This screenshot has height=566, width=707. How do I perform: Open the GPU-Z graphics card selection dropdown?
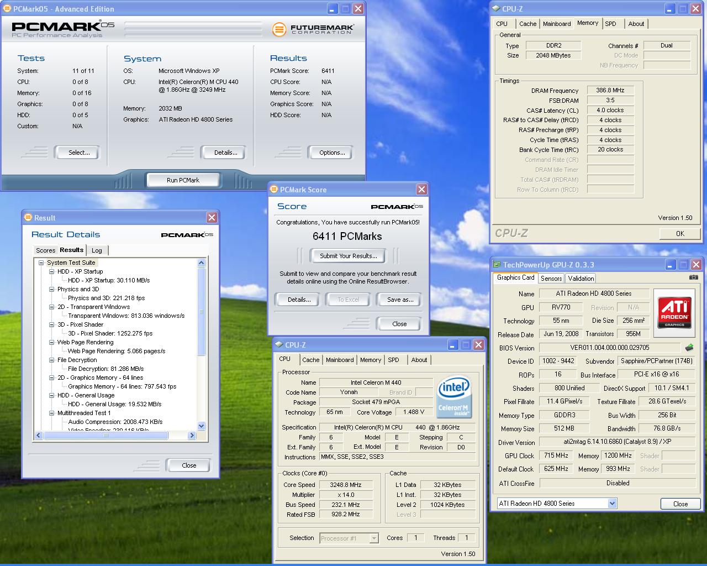[x=612, y=504]
